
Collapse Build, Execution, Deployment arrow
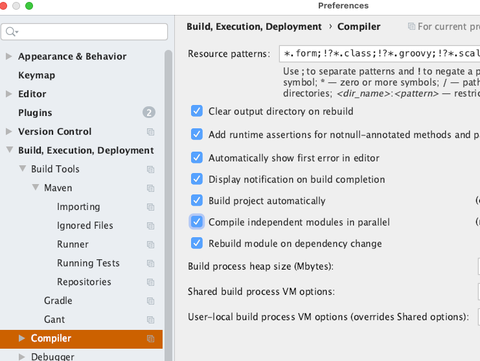click(x=10, y=150)
